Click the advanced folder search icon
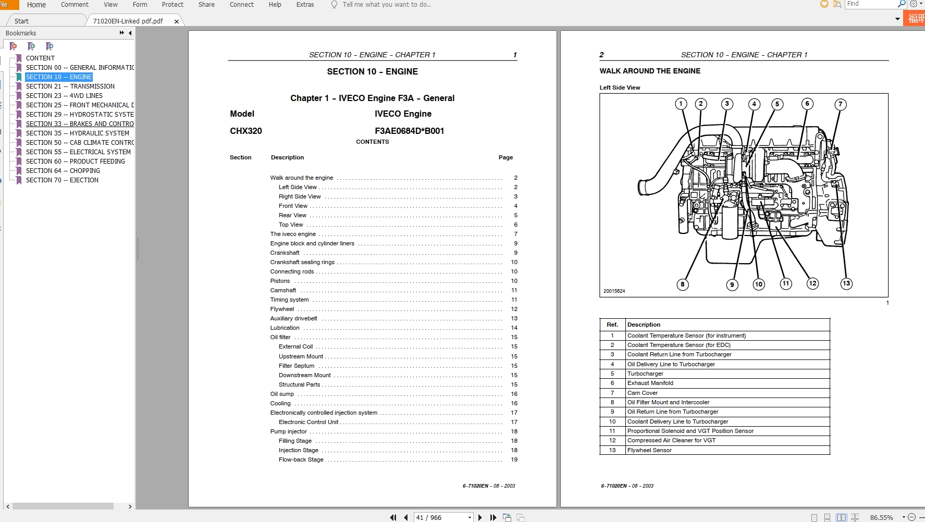Viewport: 925px width, 522px height. coord(837,4)
